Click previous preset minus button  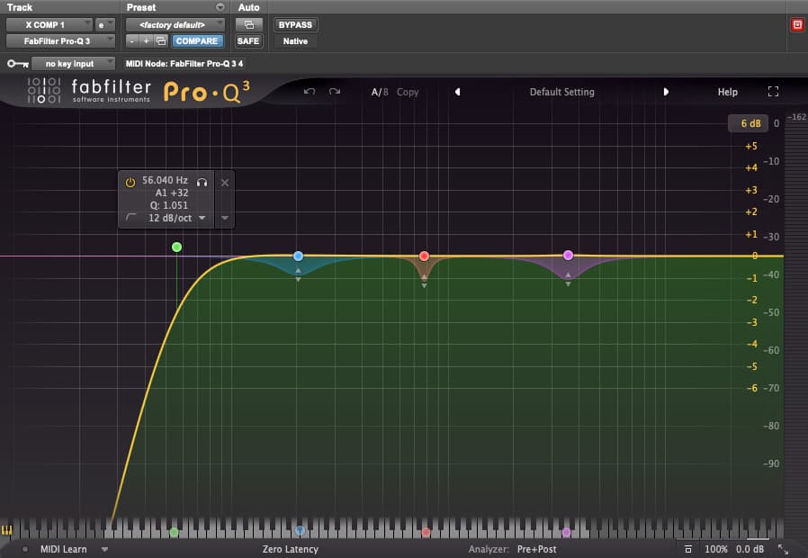coord(132,40)
